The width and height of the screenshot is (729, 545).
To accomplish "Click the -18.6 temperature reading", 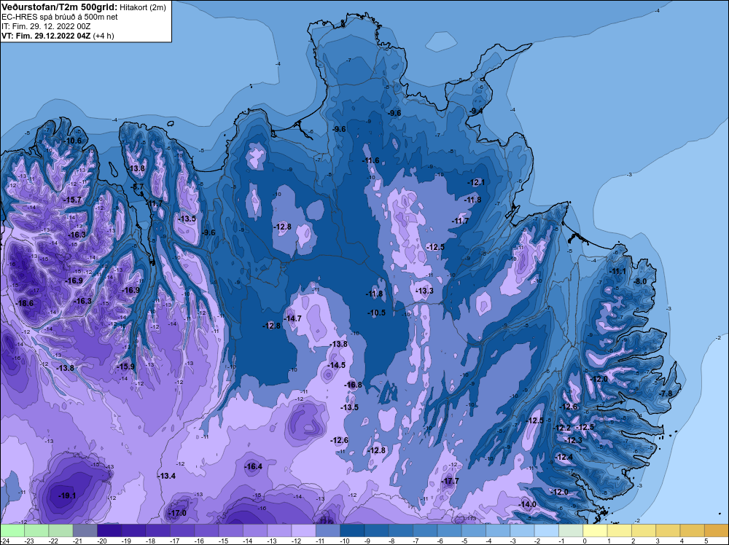I will pos(25,303).
